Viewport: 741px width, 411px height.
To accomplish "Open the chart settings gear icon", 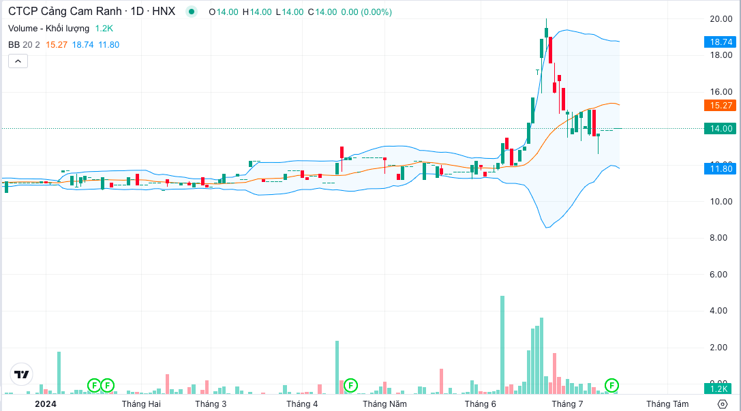I will [x=722, y=404].
